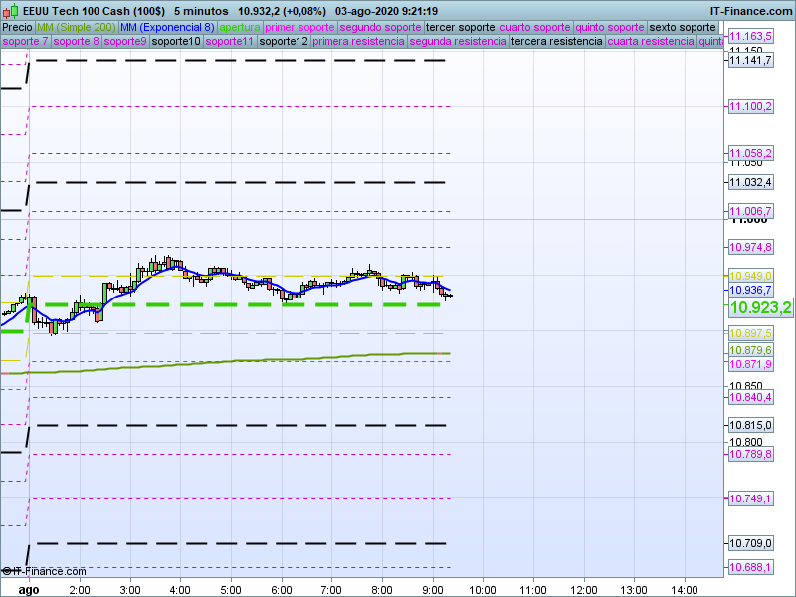The image size is (796, 597).
Task: Open the primera resistencia label
Action: [358, 42]
